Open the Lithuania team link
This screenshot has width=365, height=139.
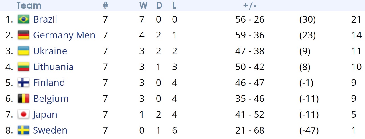pos(53,67)
